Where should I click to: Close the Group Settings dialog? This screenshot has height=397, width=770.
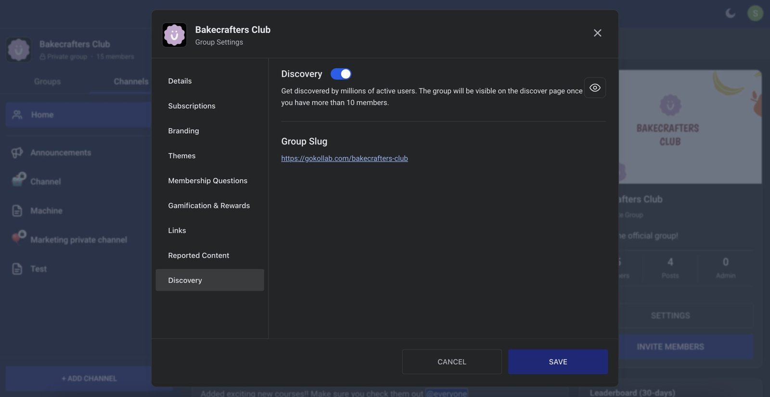tap(597, 33)
